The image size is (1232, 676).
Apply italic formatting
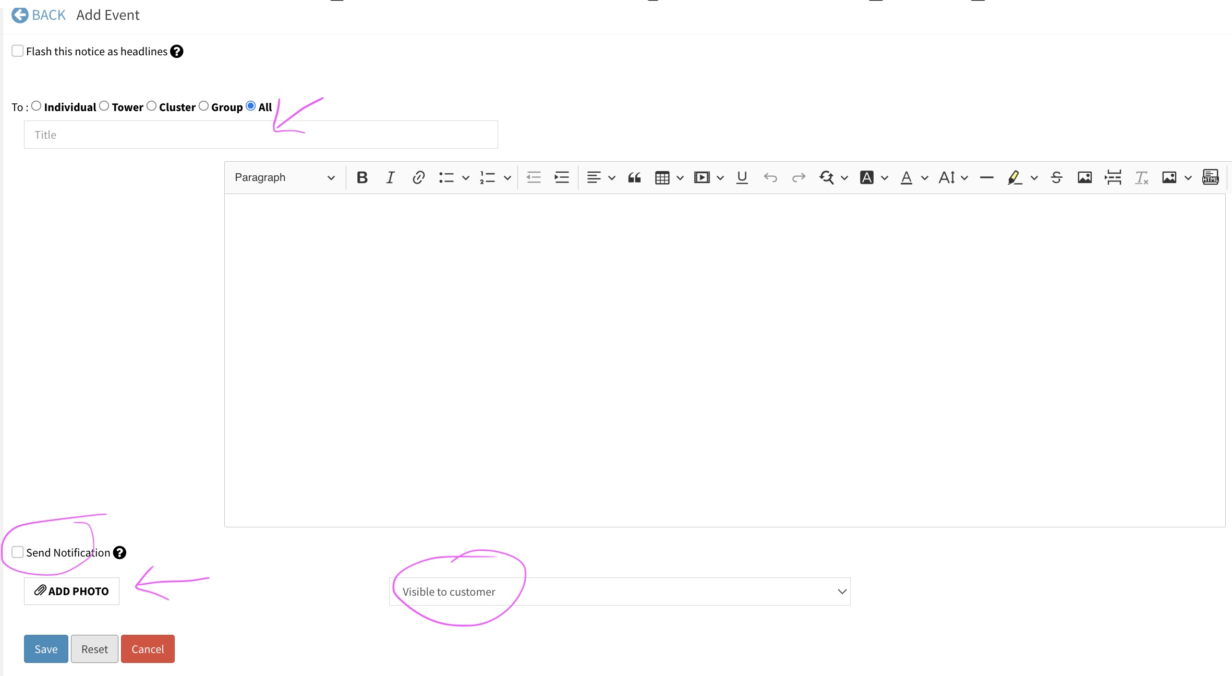pyautogui.click(x=390, y=177)
